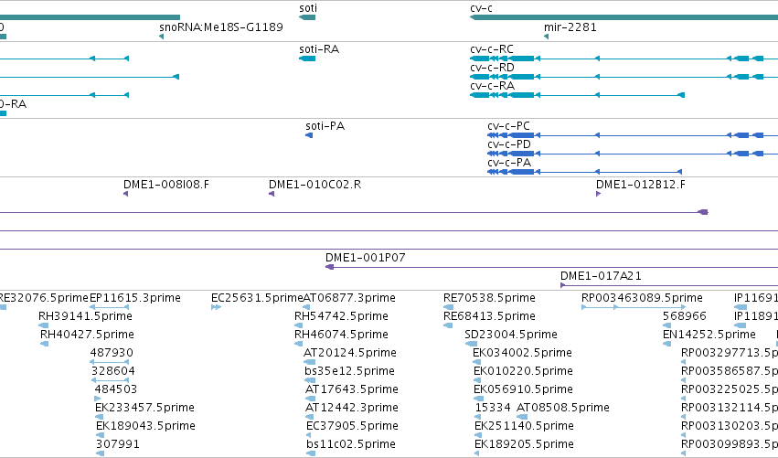This screenshot has height=458, width=778.
Task: Click the RH39141.5prime label
Action: pos(85,316)
